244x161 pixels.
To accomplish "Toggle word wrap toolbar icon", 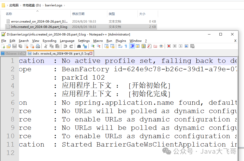I will pyautogui.click(x=120, y=46).
